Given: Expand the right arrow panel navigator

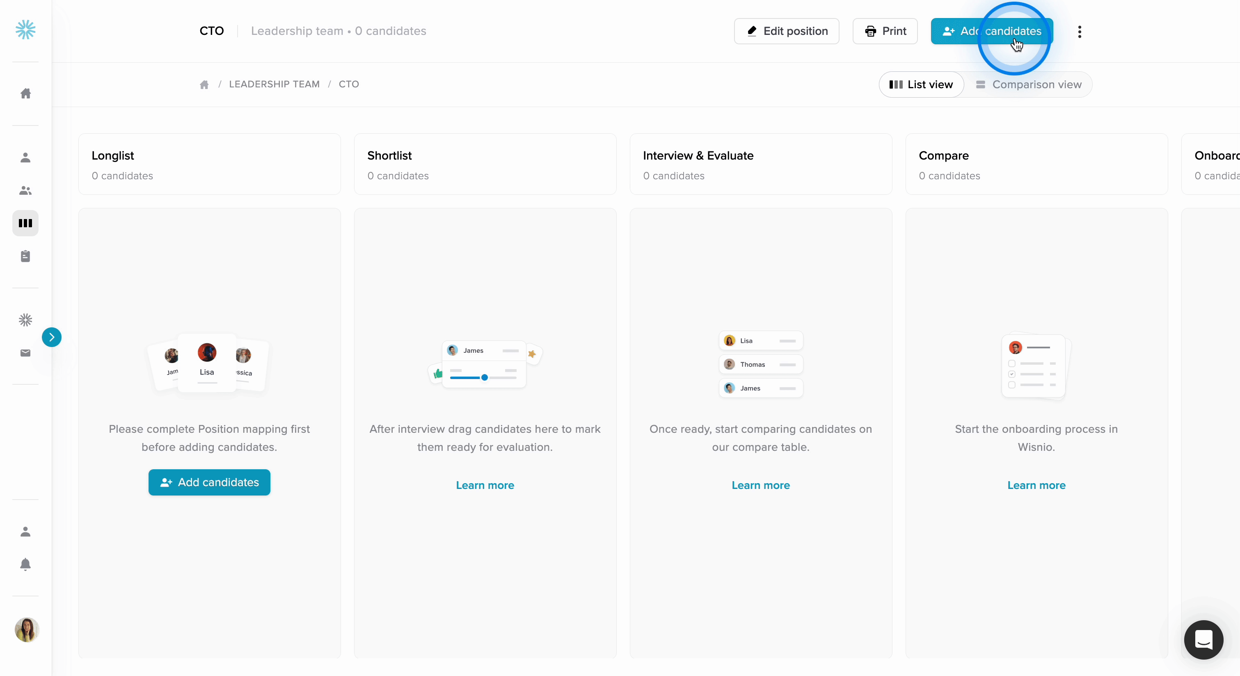Looking at the screenshot, I should click(52, 336).
